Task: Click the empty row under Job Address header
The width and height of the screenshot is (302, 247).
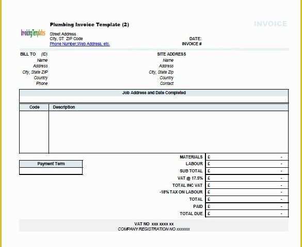Action: pyautogui.click(x=154, y=99)
